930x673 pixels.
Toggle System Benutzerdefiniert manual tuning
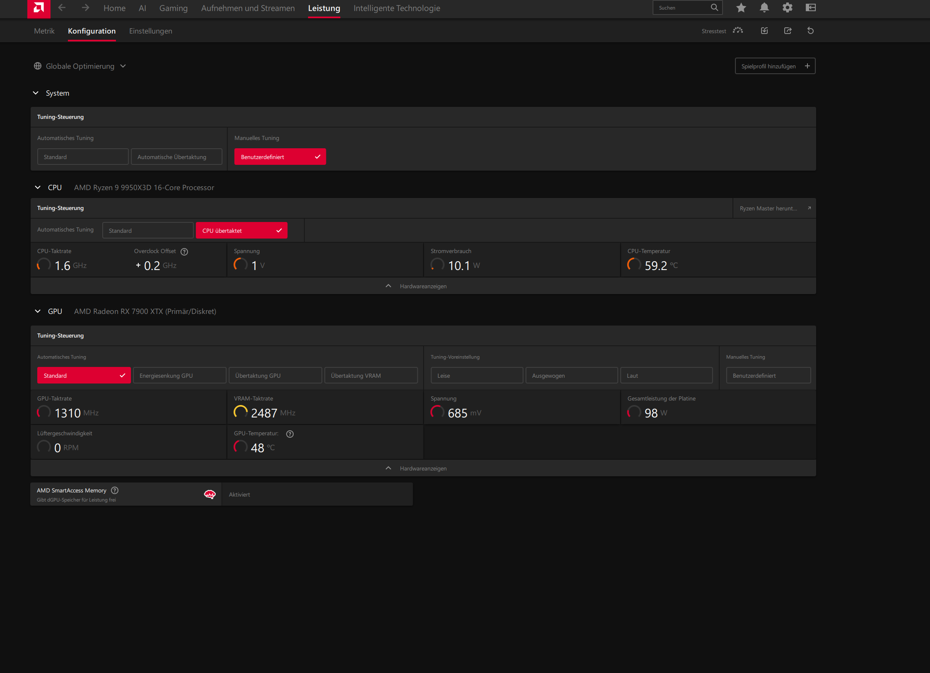(x=280, y=157)
